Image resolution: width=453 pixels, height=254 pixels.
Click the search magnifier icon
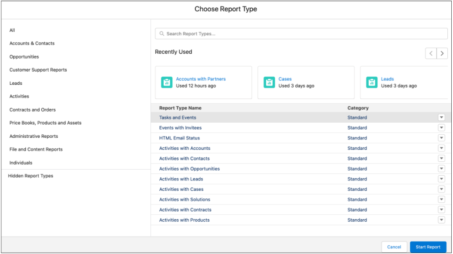[162, 34]
